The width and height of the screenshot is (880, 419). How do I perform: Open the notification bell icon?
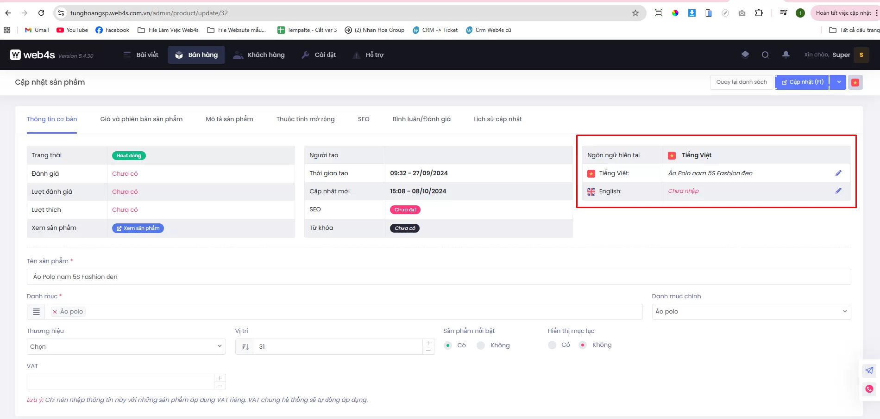pyautogui.click(x=786, y=55)
